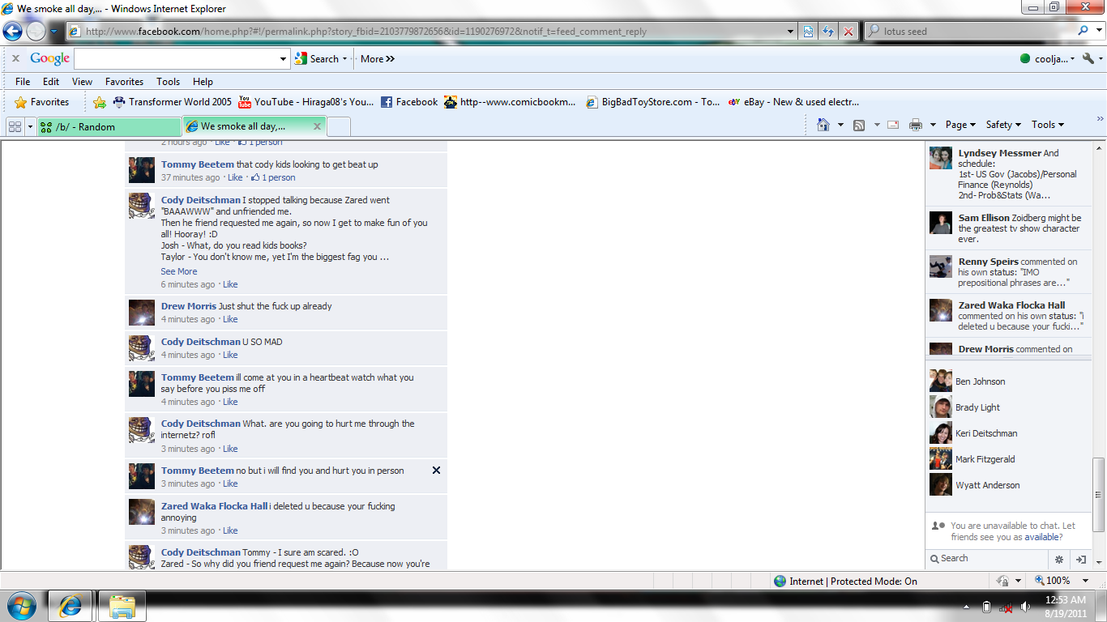
Task: Pop out the Facebook chat sidebar icon
Action: [x=1081, y=559]
